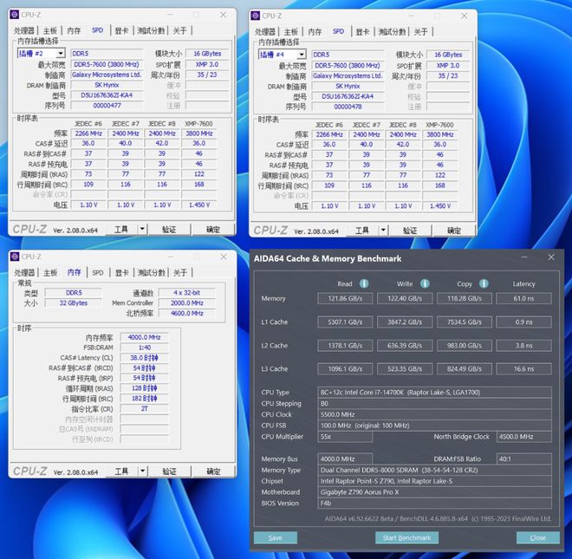Click CPU Type field showing Core i7-14700K
The height and width of the screenshot is (559, 572).
434,393
